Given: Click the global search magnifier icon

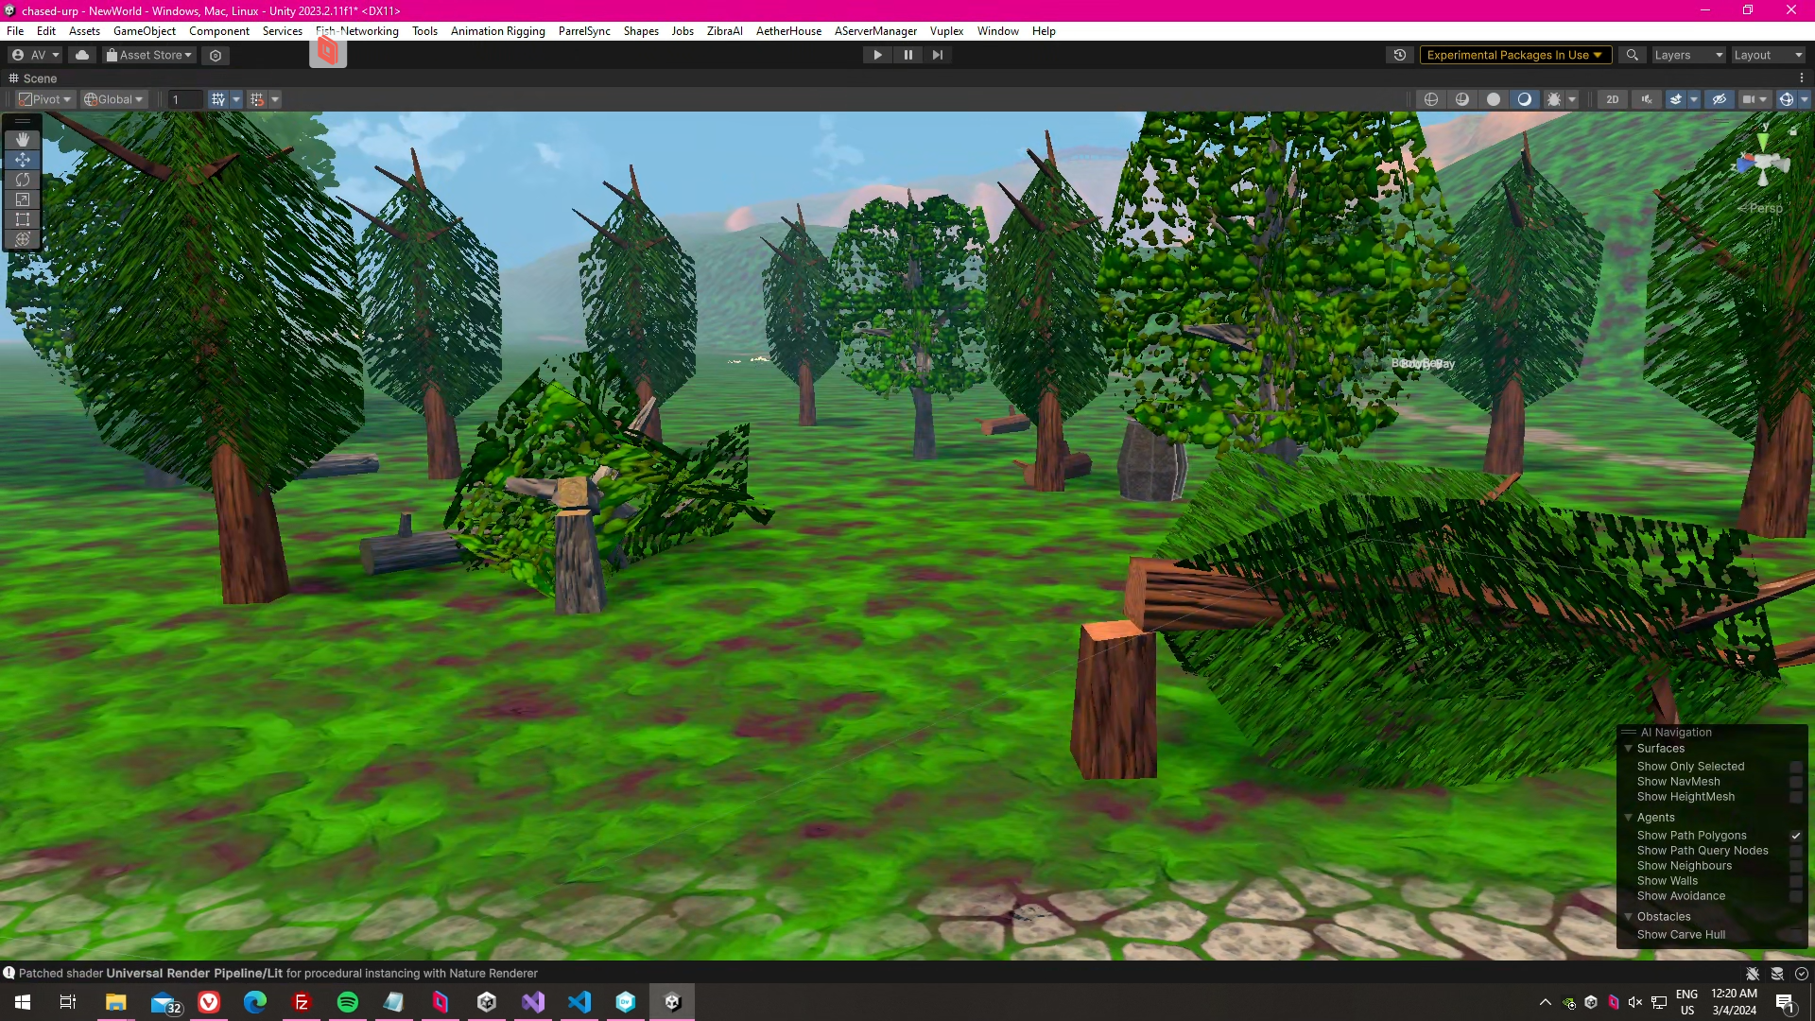Looking at the screenshot, I should 1632,55.
